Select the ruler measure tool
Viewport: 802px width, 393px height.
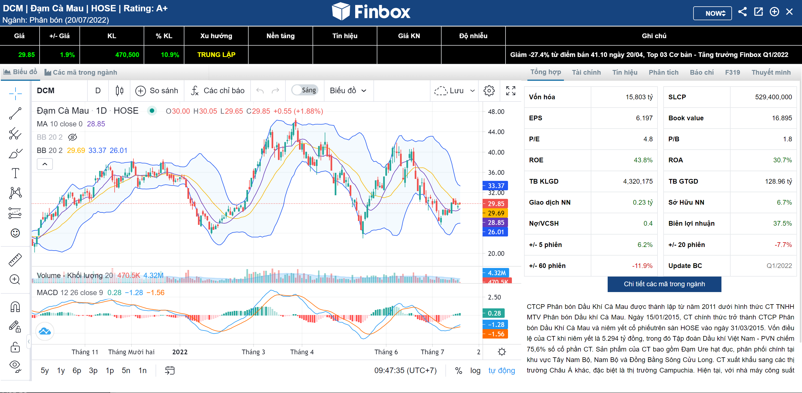click(15, 260)
